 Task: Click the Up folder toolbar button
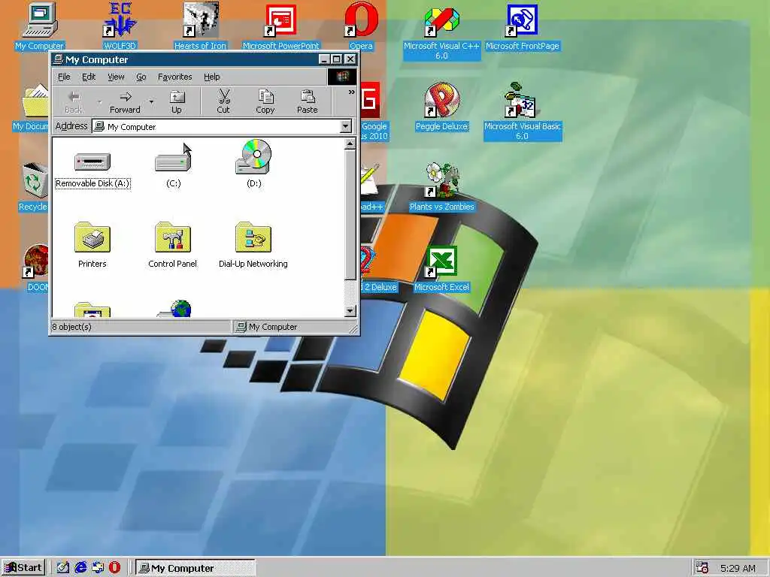click(x=176, y=102)
